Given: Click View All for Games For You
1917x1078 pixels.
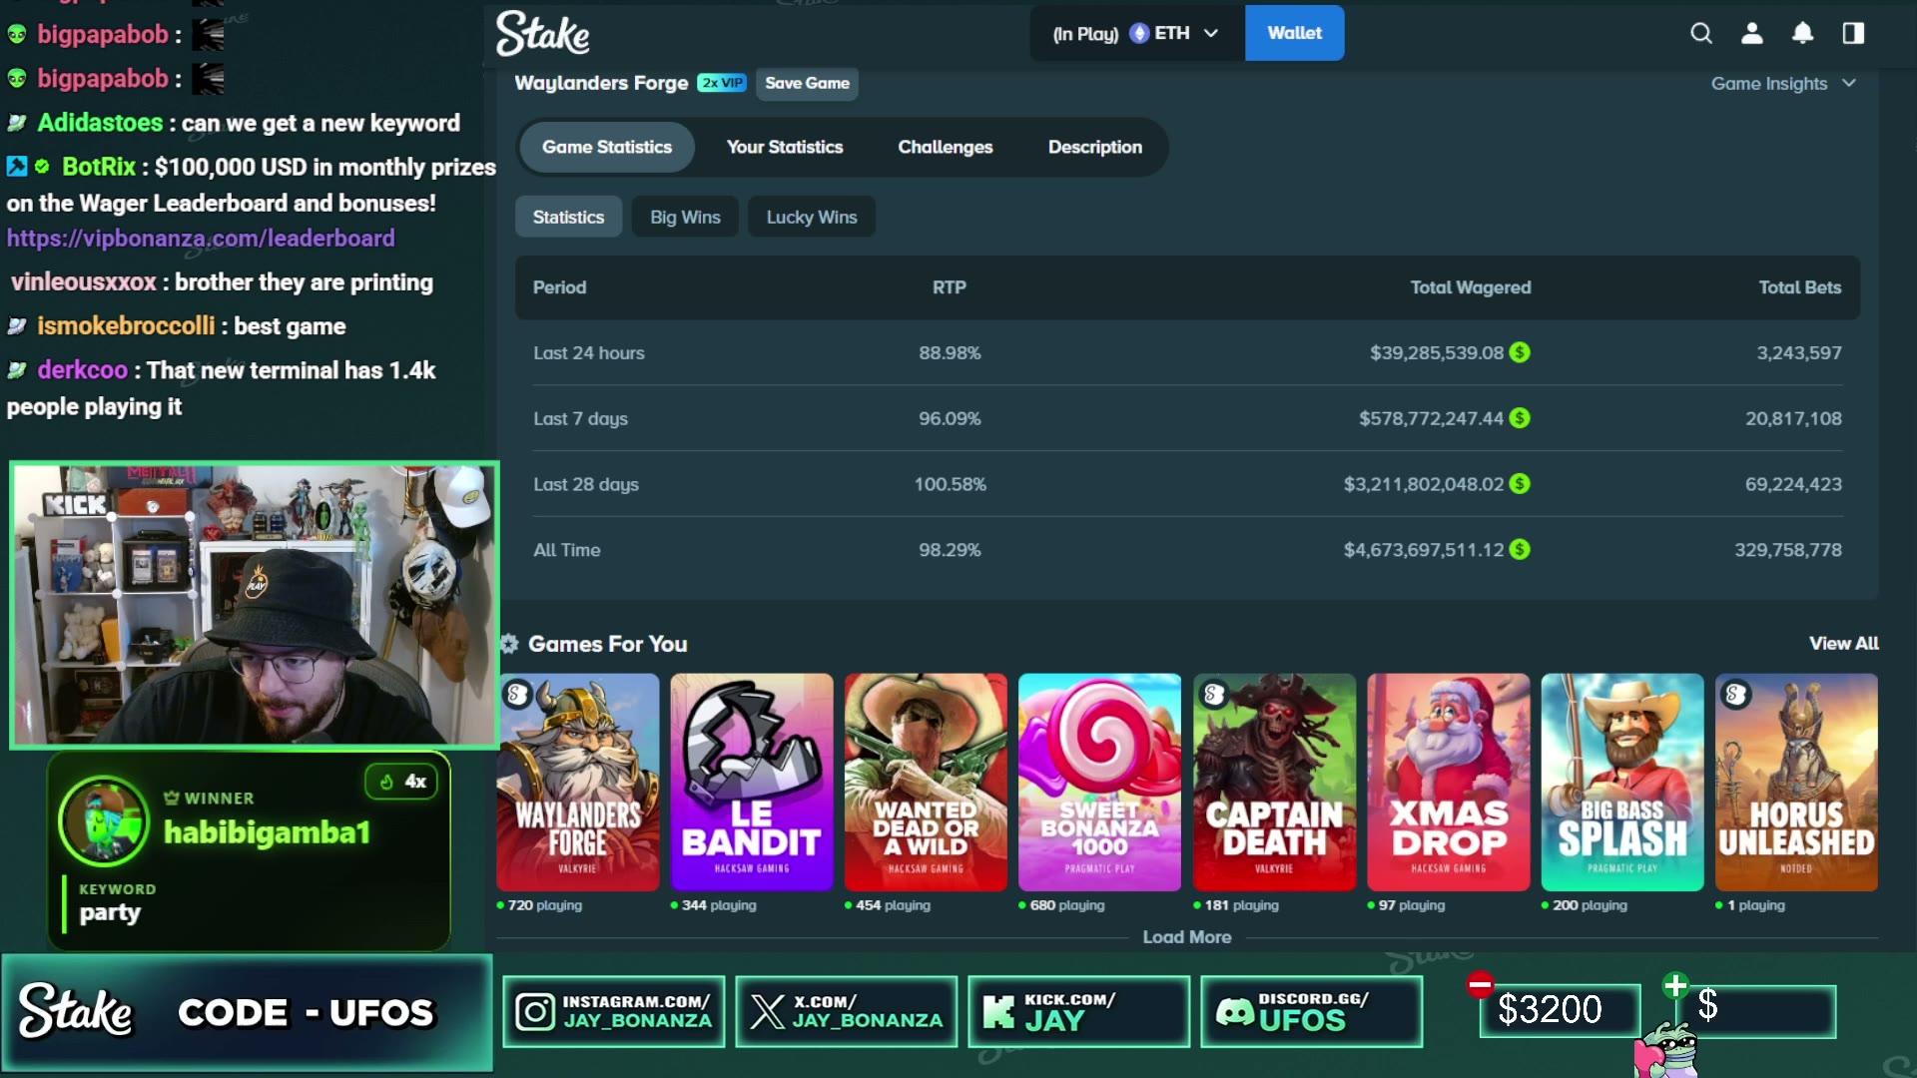Looking at the screenshot, I should tap(1844, 644).
